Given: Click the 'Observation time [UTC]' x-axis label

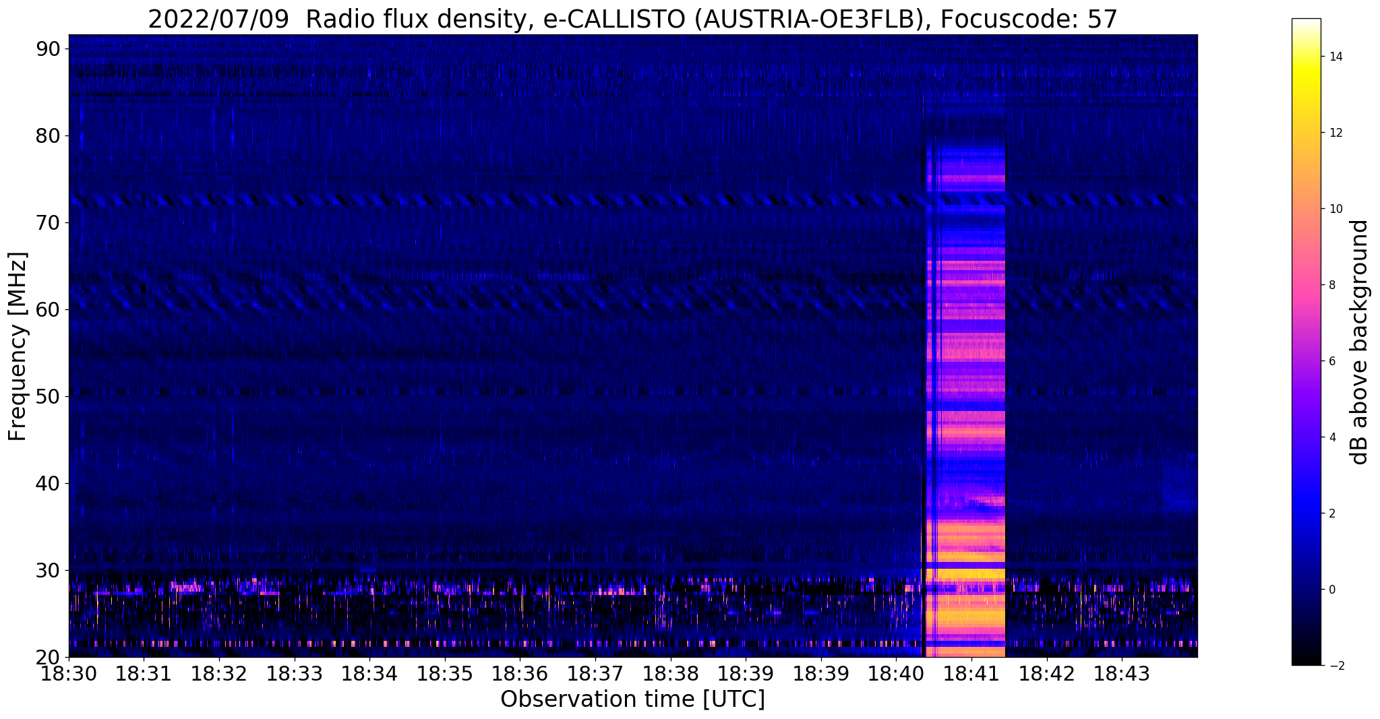Looking at the screenshot, I should point(632,699).
